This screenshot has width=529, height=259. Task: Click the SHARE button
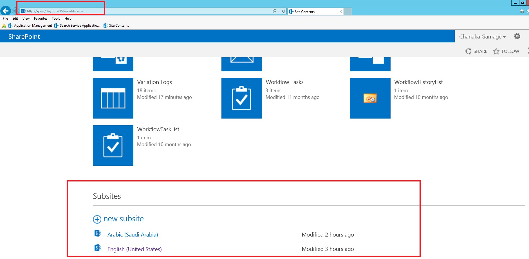point(476,51)
